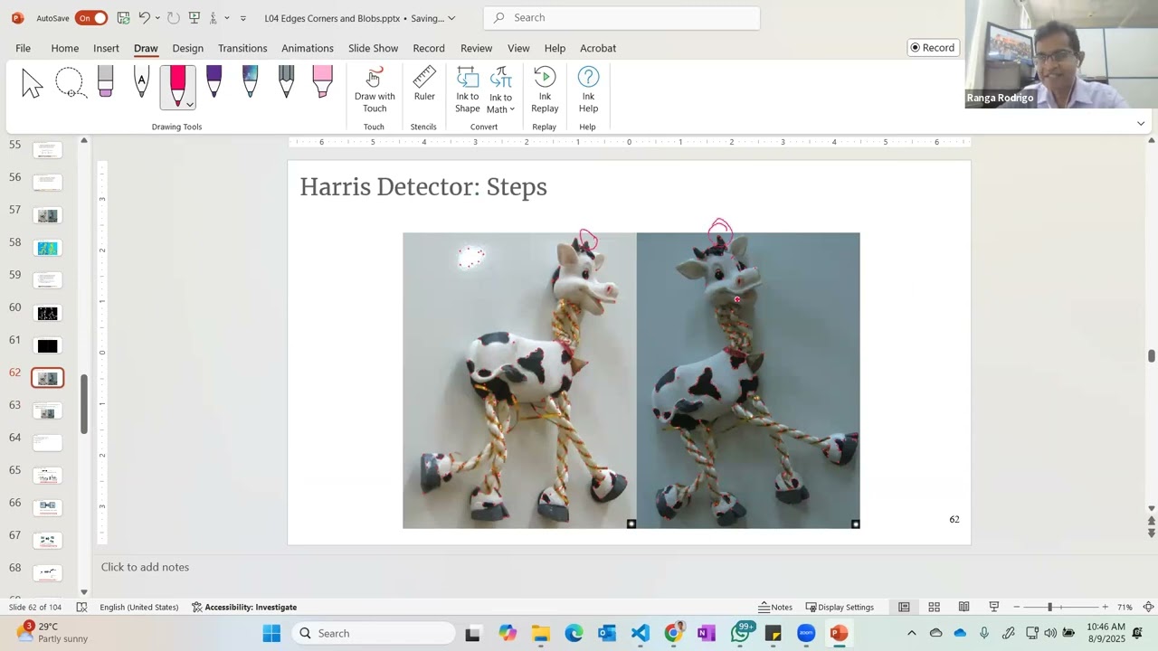Switch to the Insert tab
Viewport: 1158px width, 651px height.
pyautogui.click(x=106, y=48)
